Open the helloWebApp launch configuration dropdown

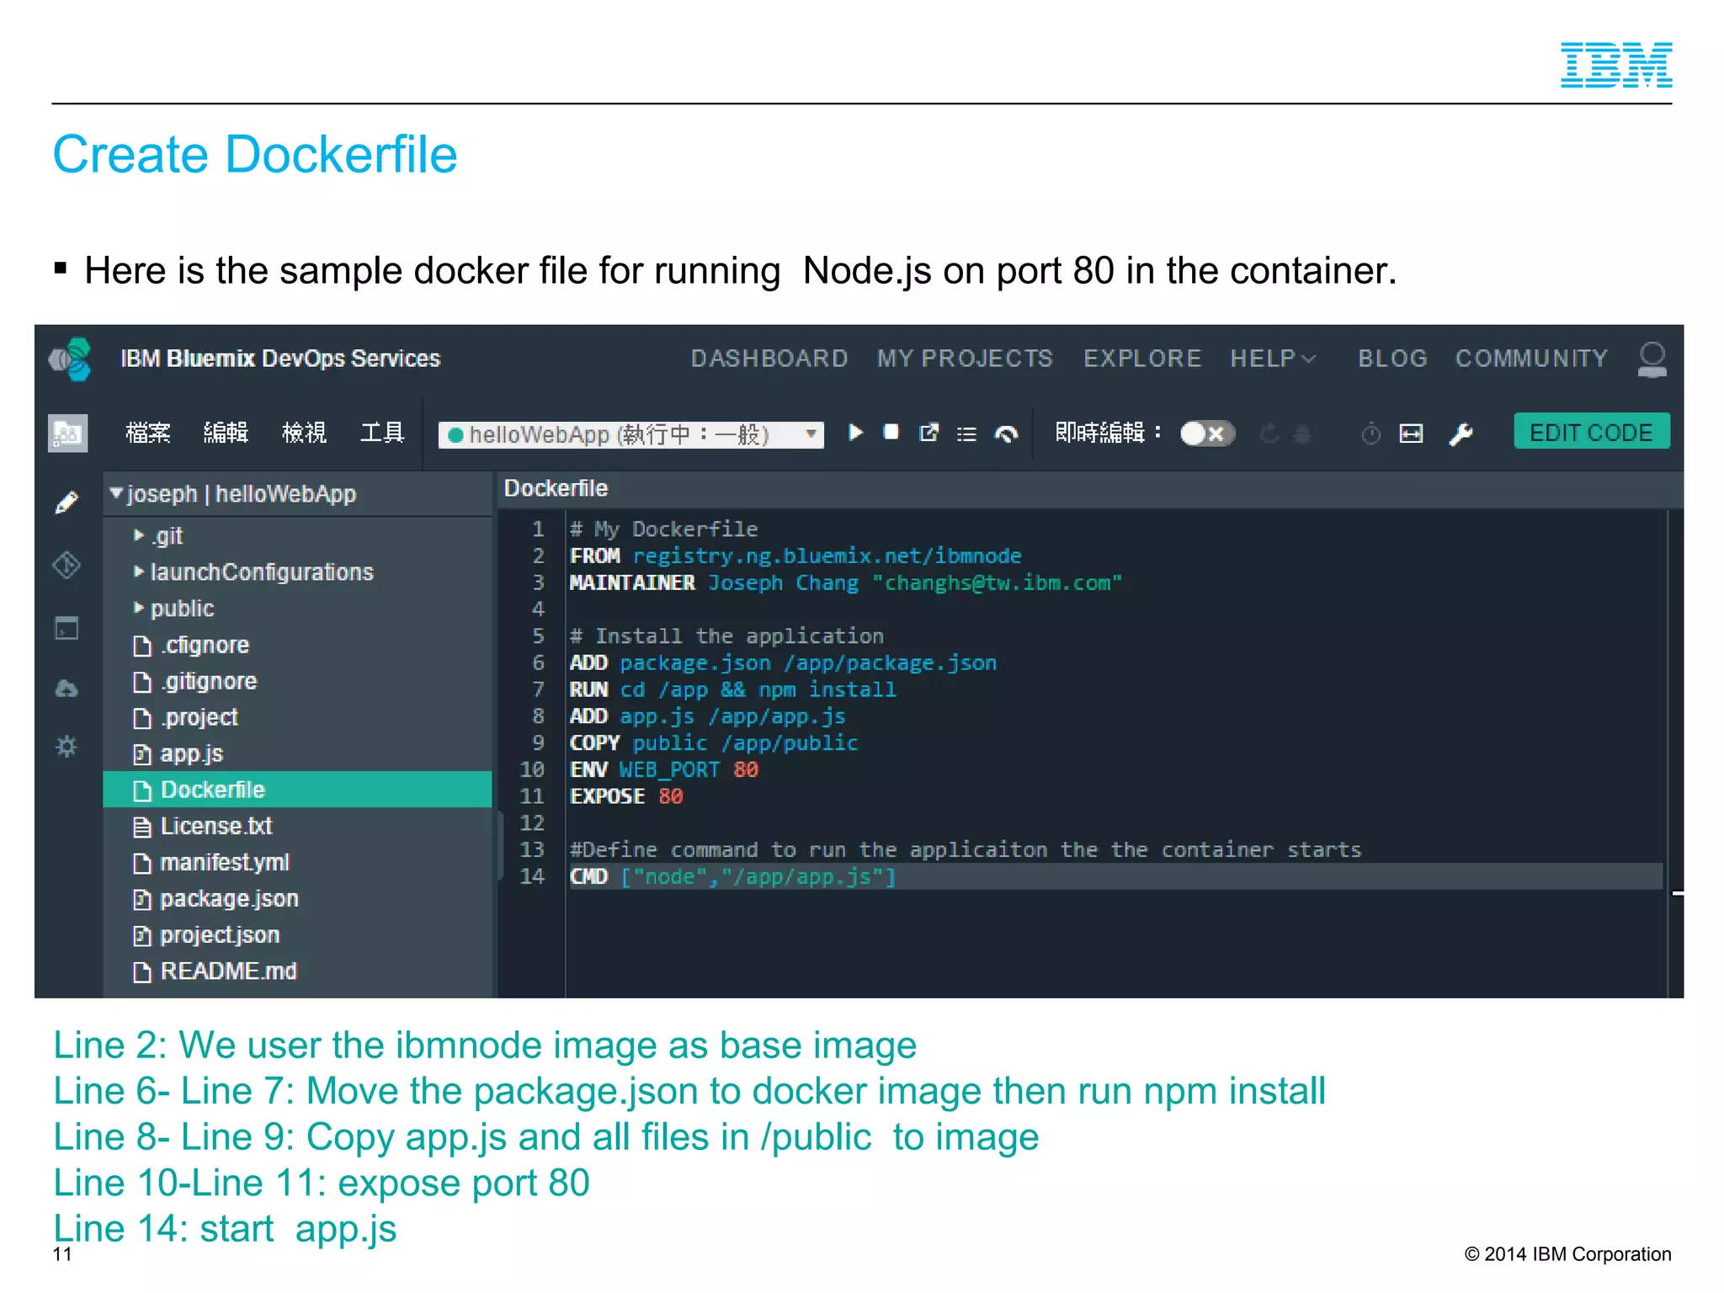coord(631,434)
